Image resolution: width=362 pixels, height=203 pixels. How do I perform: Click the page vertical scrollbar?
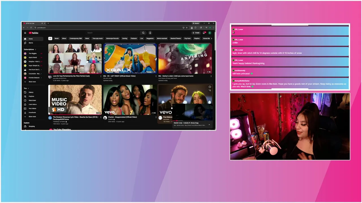215,41
